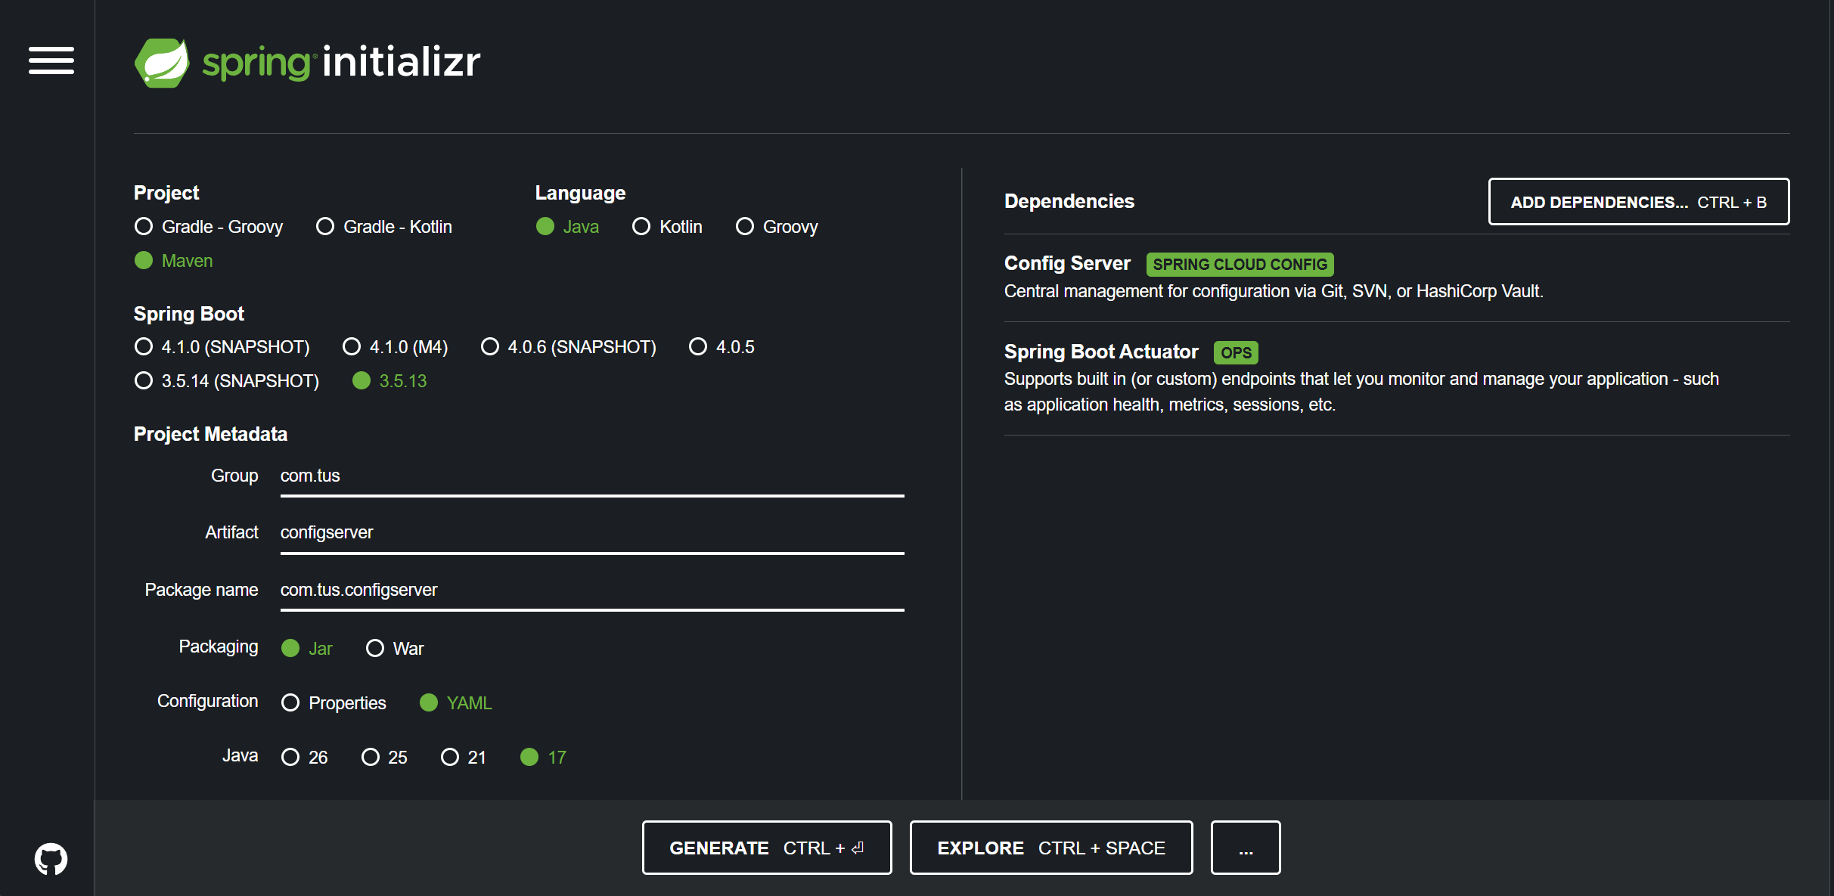The height and width of the screenshot is (896, 1834).
Task: Click the Dependencies heading
Action: click(x=1069, y=201)
